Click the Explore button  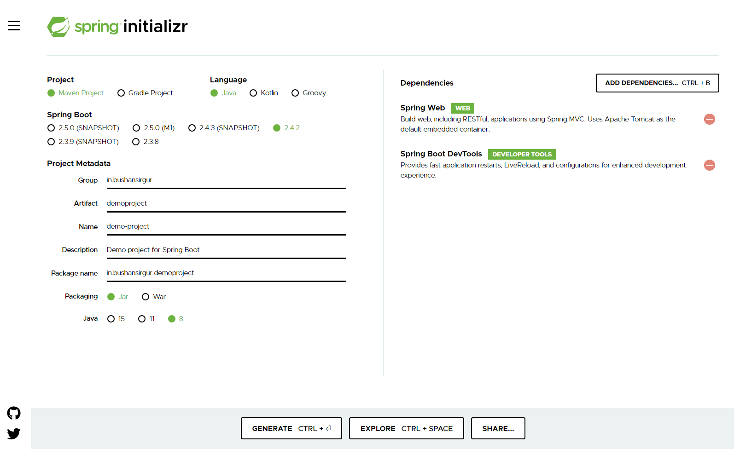click(x=406, y=428)
